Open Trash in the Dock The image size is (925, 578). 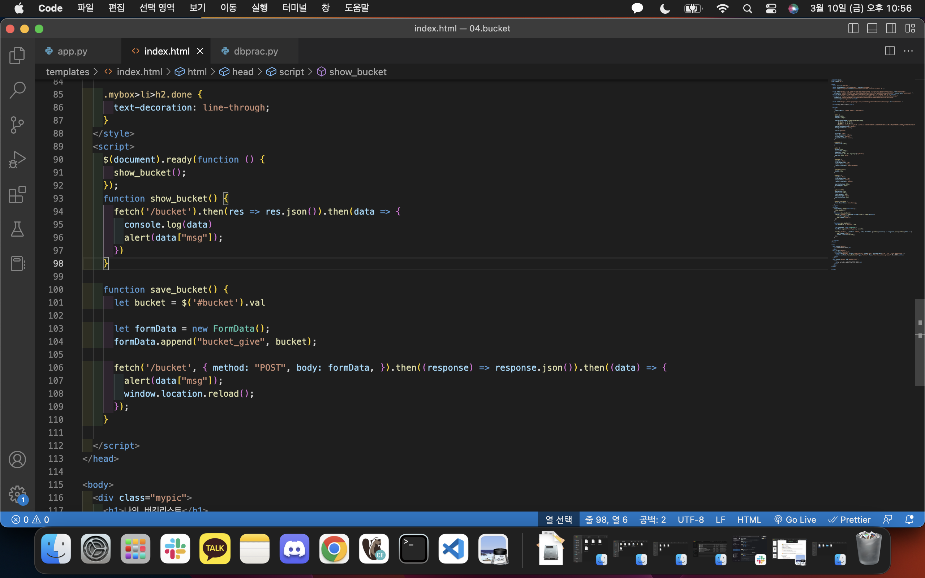(869, 549)
